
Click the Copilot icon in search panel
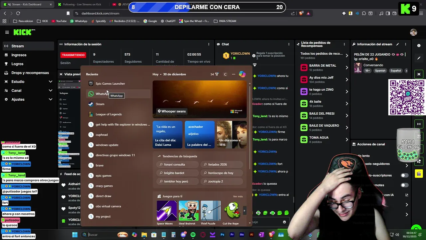pyautogui.click(x=242, y=74)
